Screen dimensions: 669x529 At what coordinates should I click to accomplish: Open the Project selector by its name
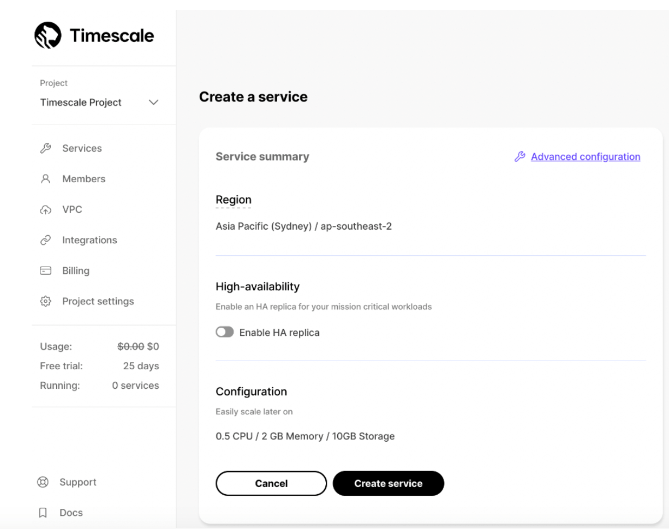[x=81, y=103]
